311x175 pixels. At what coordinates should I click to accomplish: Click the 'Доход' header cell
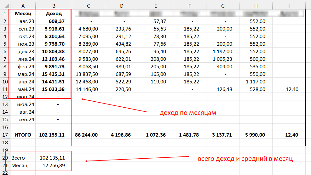(54, 14)
